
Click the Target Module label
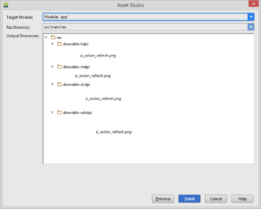[x=20, y=17]
